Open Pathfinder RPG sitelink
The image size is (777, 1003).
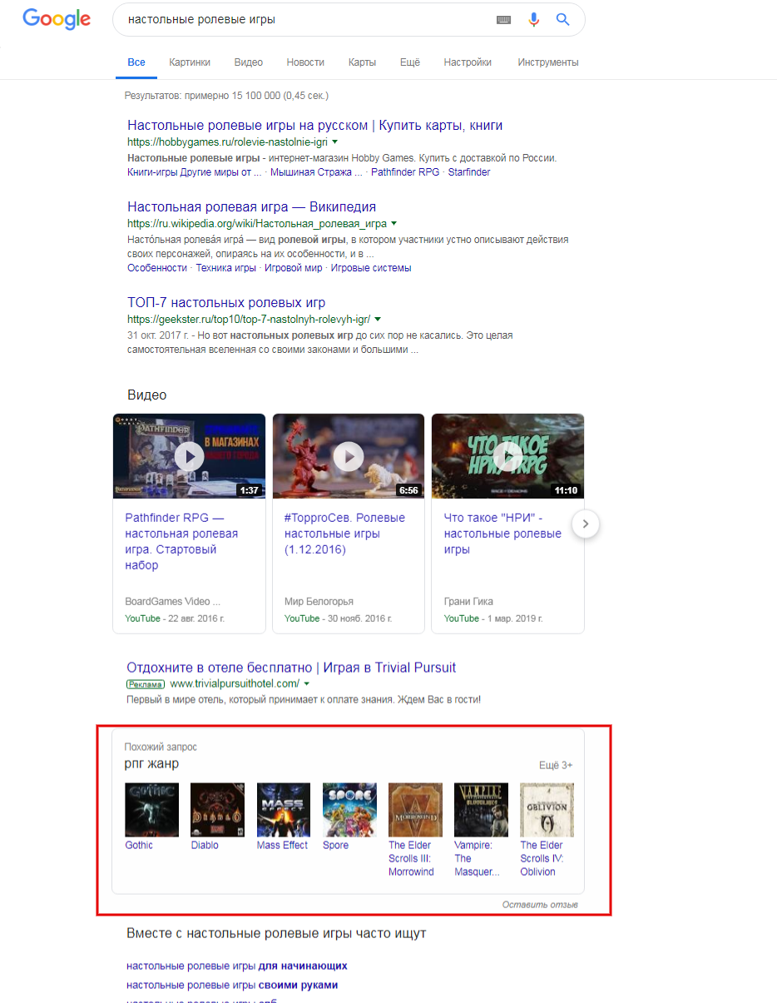pos(404,172)
